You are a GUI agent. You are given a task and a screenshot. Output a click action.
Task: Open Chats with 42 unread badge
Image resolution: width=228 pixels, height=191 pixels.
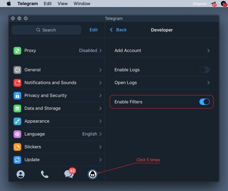pos(70,173)
